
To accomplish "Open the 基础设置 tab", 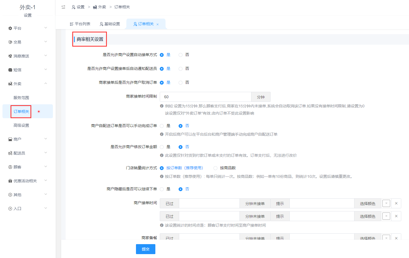I will 110,24.
